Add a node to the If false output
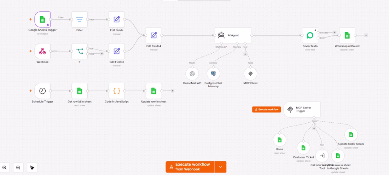389x175 pixels. [x=102, y=54]
